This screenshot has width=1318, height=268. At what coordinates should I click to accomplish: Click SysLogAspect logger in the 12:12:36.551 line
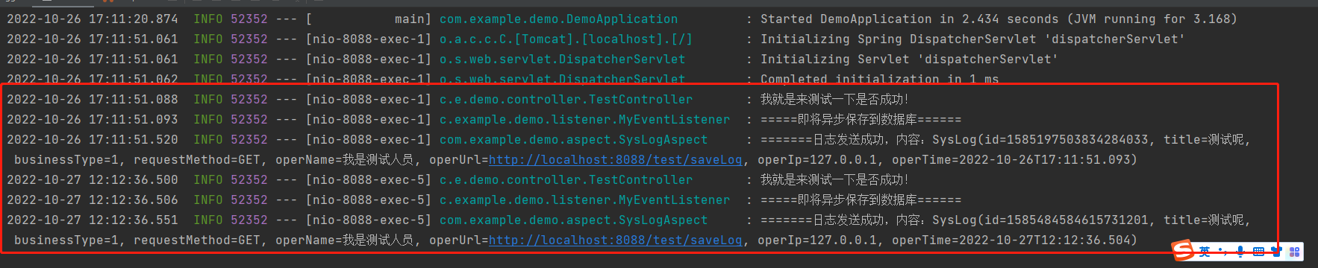[x=573, y=220]
